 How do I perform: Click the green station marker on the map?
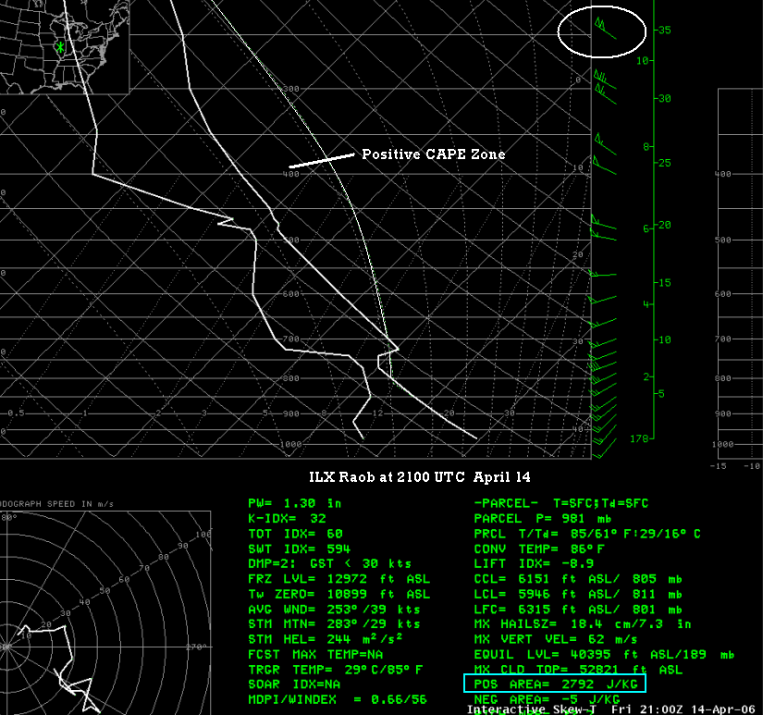60,46
